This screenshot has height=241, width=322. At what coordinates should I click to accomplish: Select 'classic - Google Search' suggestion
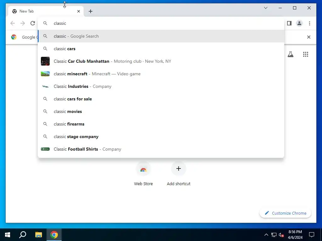(x=161, y=36)
